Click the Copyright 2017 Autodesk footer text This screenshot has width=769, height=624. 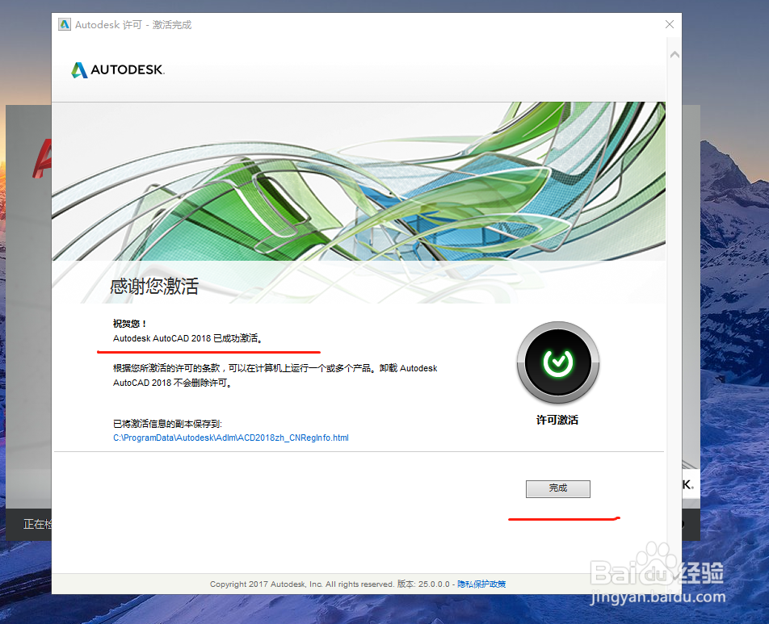[301, 584]
